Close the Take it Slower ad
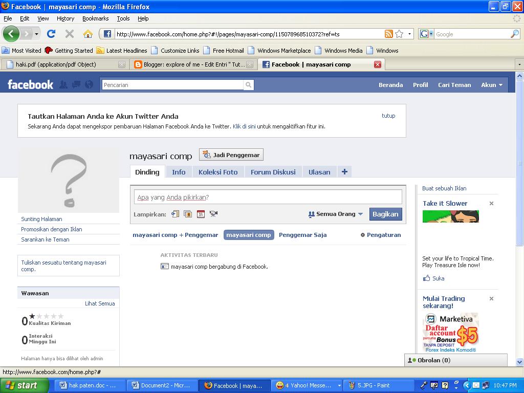The height and width of the screenshot is (393, 524). pos(491,203)
